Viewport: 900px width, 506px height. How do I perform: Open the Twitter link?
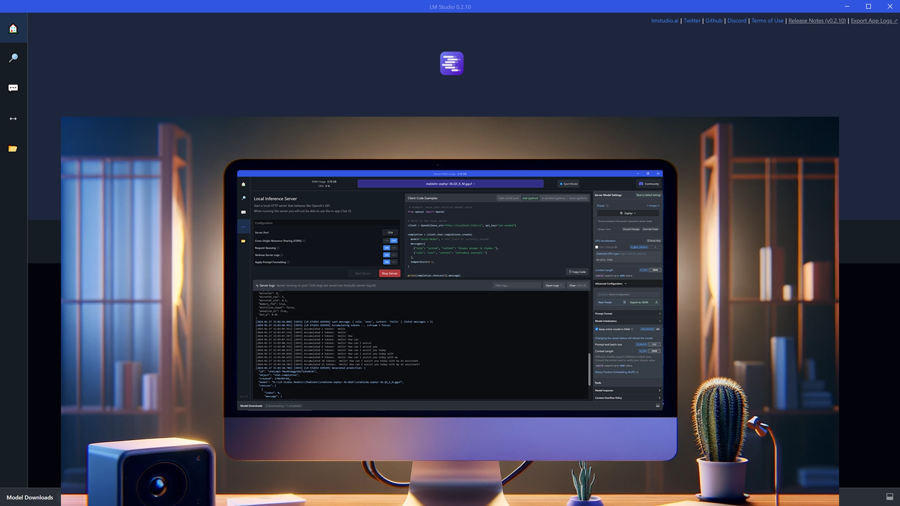coord(691,21)
